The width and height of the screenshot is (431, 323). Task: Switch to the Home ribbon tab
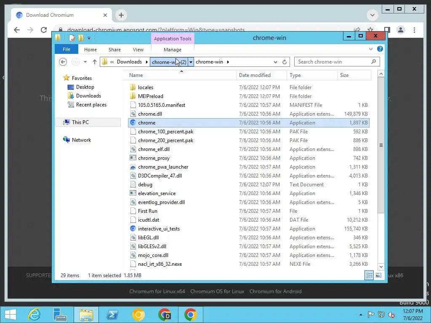coord(90,50)
